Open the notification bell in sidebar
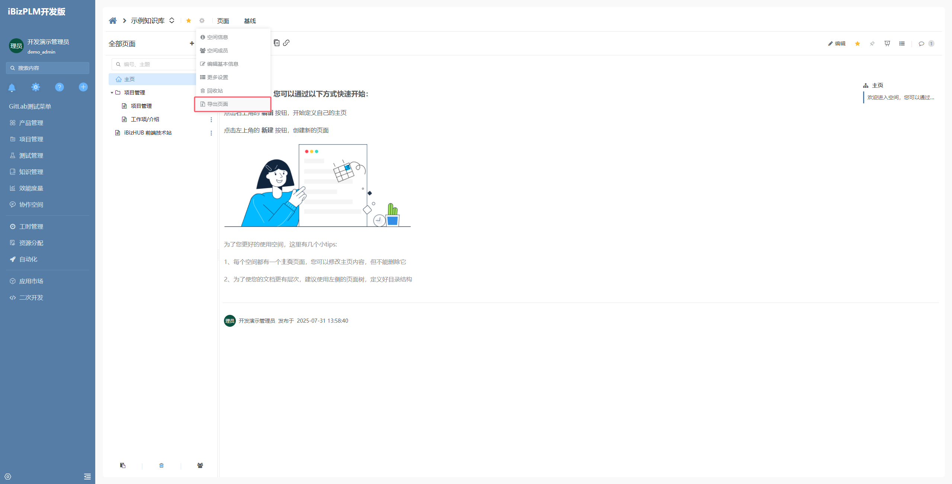Screen dimensions: 952x484 click(12, 87)
